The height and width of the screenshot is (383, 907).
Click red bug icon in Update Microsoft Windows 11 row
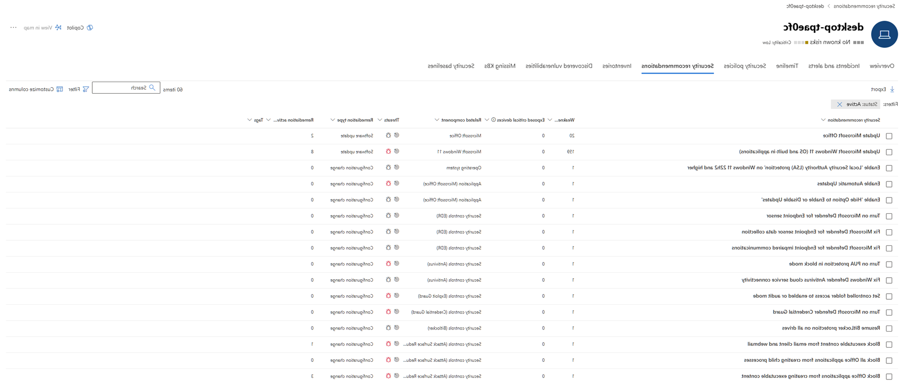click(x=388, y=152)
